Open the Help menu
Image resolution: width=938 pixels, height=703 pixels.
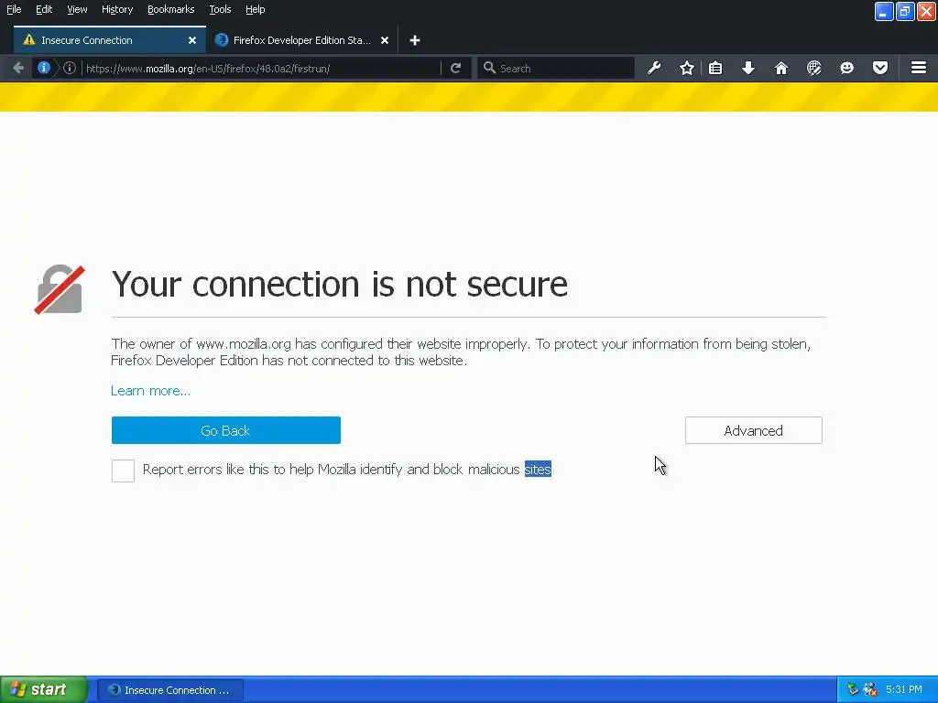(x=256, y=9)
